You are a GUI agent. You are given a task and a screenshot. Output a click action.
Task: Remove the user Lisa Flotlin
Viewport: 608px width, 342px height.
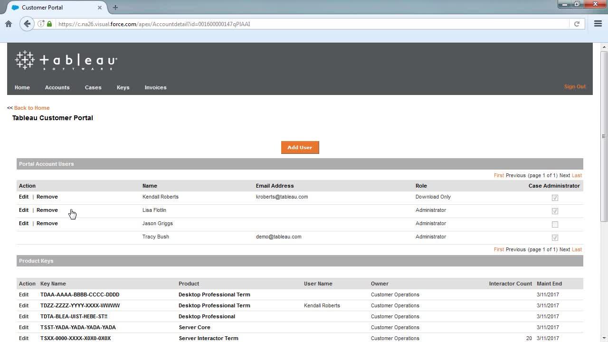tap(47, 210)
